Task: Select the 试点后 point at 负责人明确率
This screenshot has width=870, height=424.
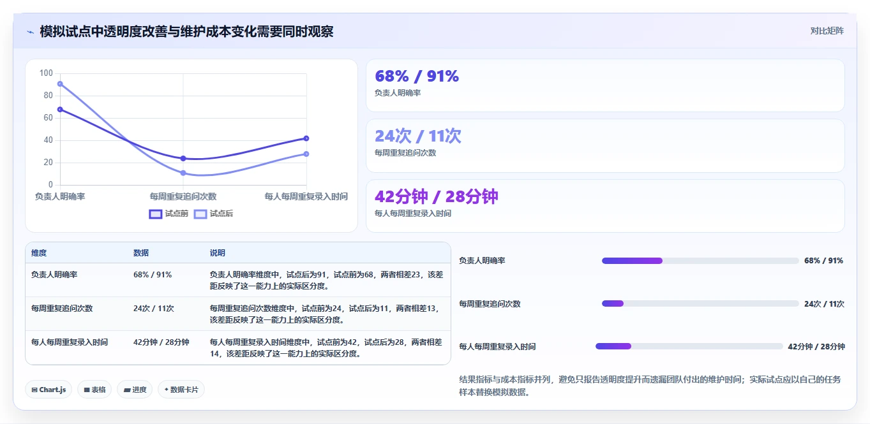Action: pos(60,84)
